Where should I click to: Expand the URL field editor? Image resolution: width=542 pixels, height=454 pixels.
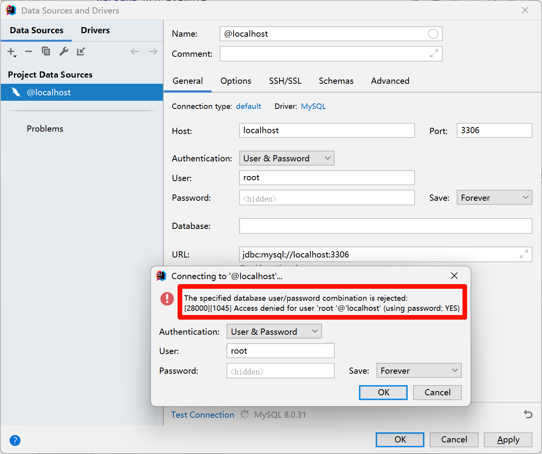tap(524, 254)
